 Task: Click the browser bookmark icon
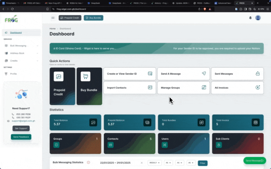(47, 9)
